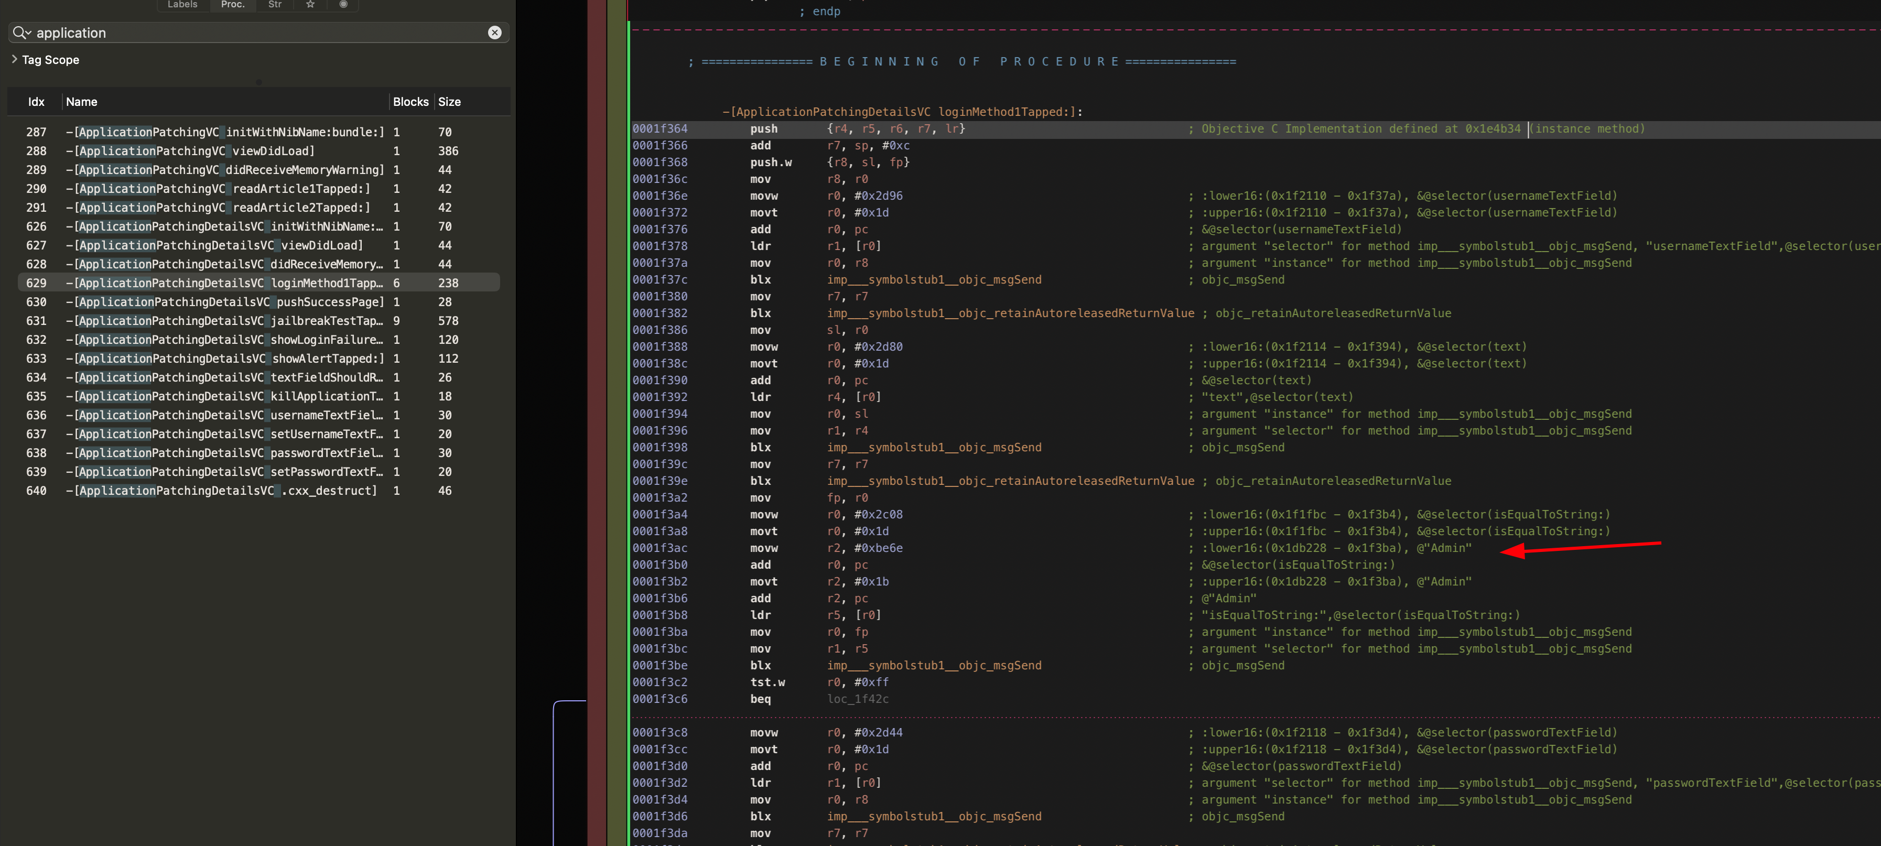Viewport: 1881px width, 846px height.
Task: Select row 638 passwordTextFiel… procedure
Action: pos(258,453)
